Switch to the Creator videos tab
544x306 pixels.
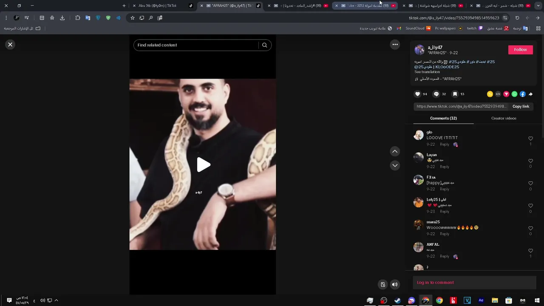tap(504, 118)
